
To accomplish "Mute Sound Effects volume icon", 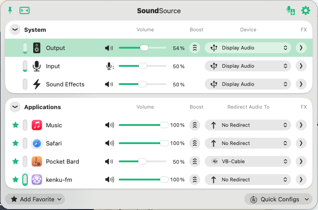I will [x=109, y=84].
